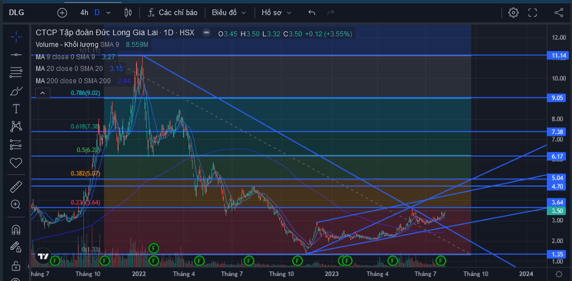572x281 pixels.
Task: Click the Fibonacci 0.786(9.02) level label
Action: [x=86, y=93]
